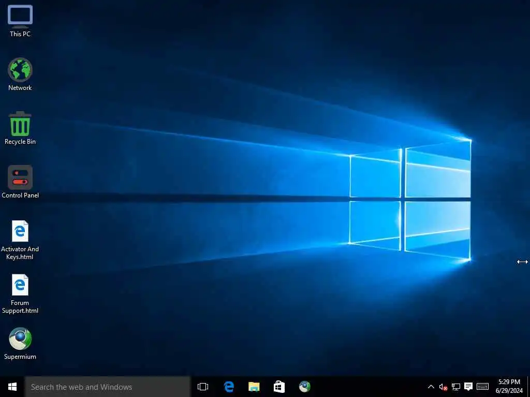
Task: Click the Search the web and Windows box
Action: pos(108,387)
